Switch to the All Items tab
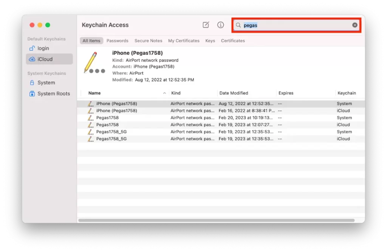 tap(91, 41)
